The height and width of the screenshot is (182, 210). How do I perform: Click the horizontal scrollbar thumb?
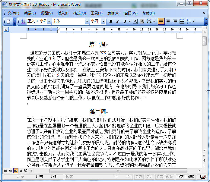(x=118, y=171)
